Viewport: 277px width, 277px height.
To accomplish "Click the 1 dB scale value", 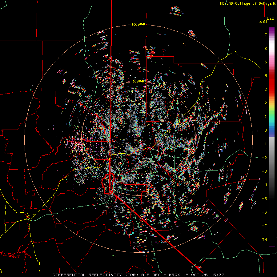I will pos(266,117).
